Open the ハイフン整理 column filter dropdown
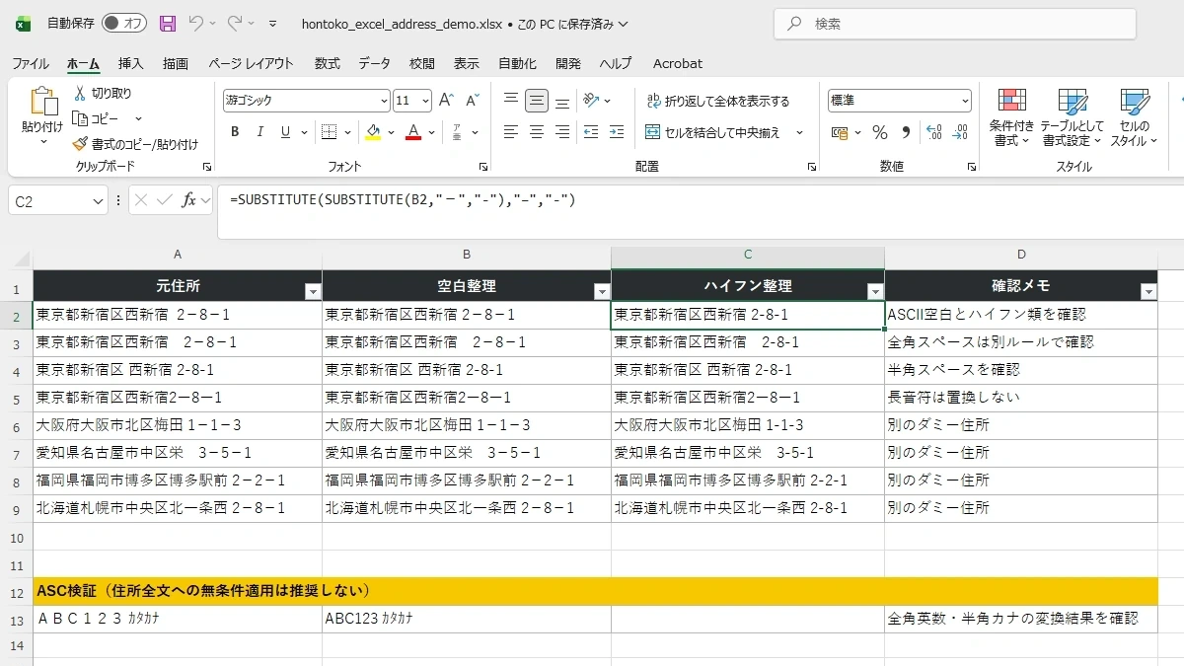1184x666 pixels. 874,291
